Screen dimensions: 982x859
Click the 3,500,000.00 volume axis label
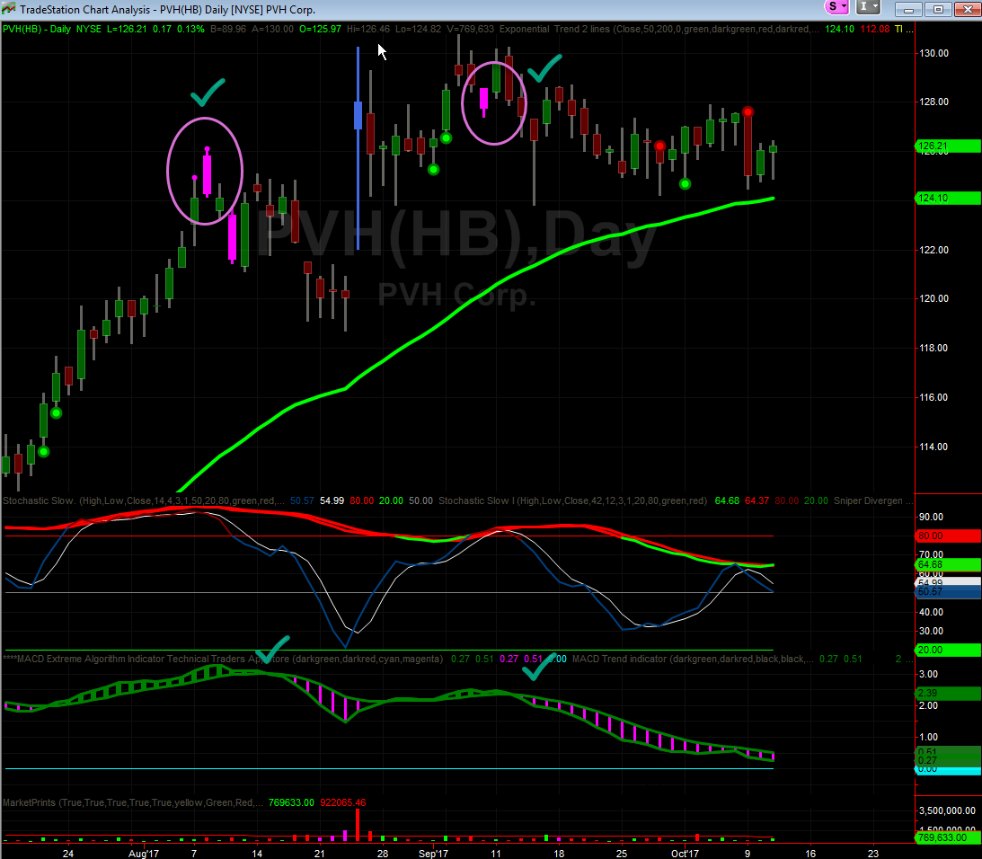[x=947, y=810]
